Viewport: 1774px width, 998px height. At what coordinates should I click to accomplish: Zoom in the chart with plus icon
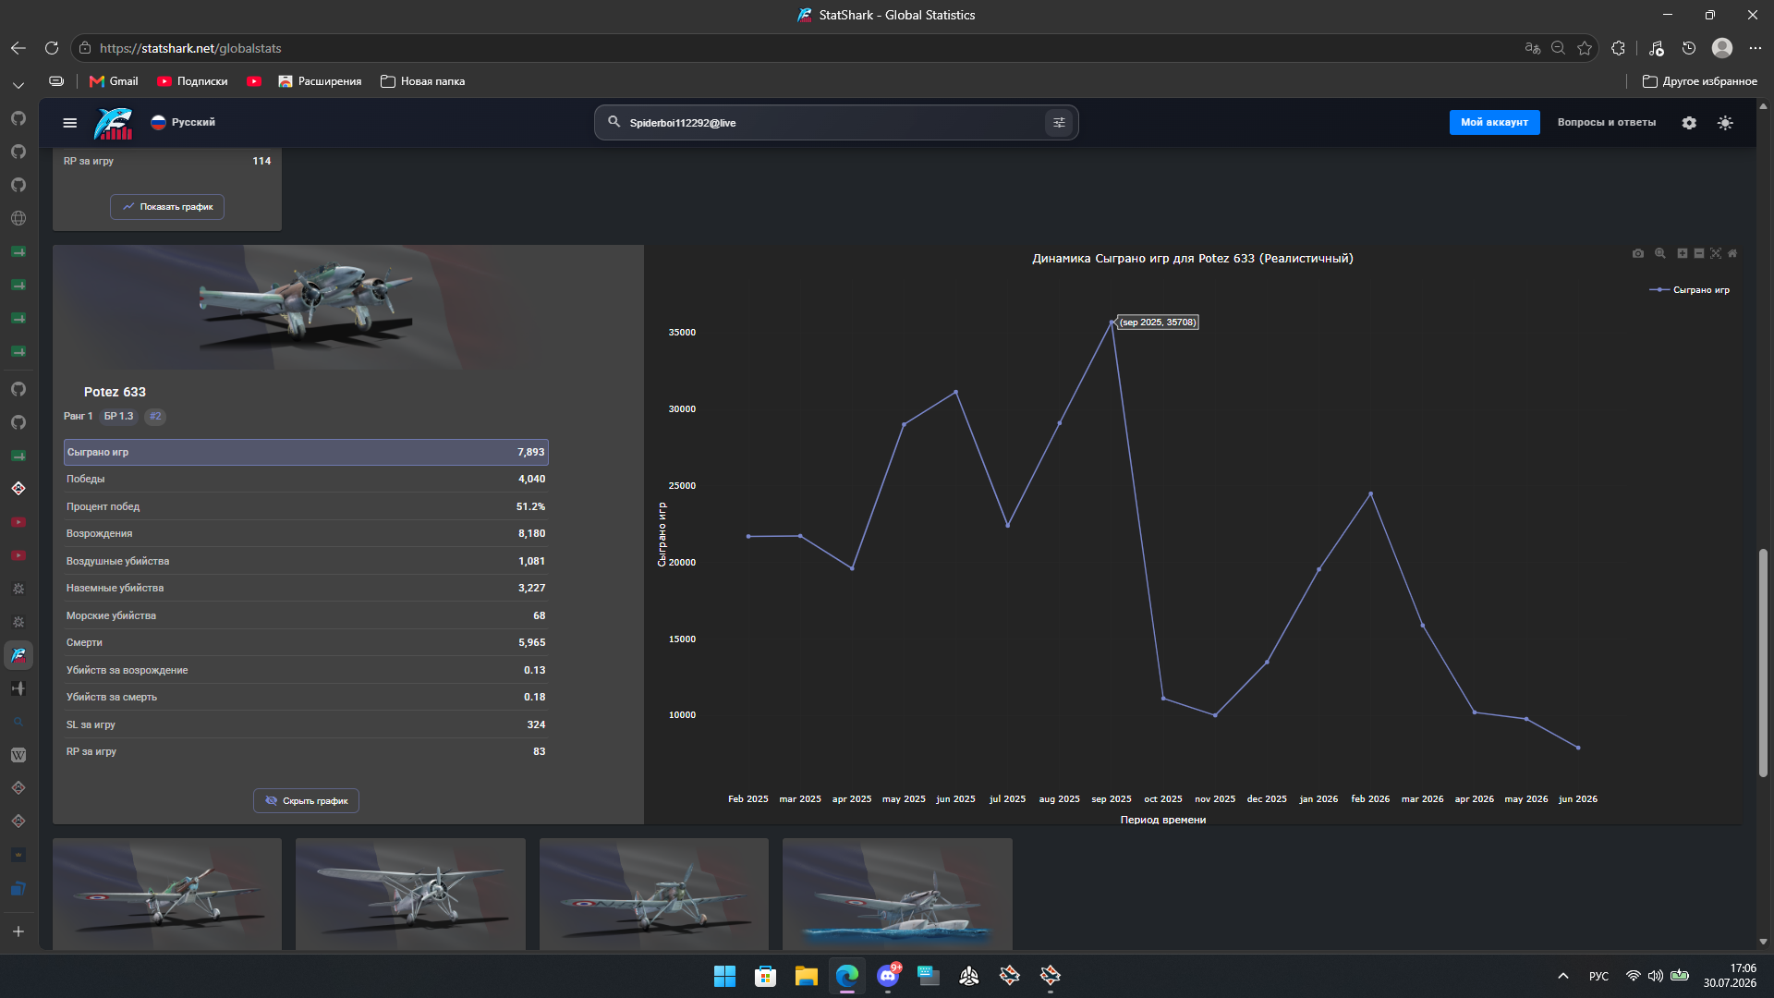[1683, 253]
